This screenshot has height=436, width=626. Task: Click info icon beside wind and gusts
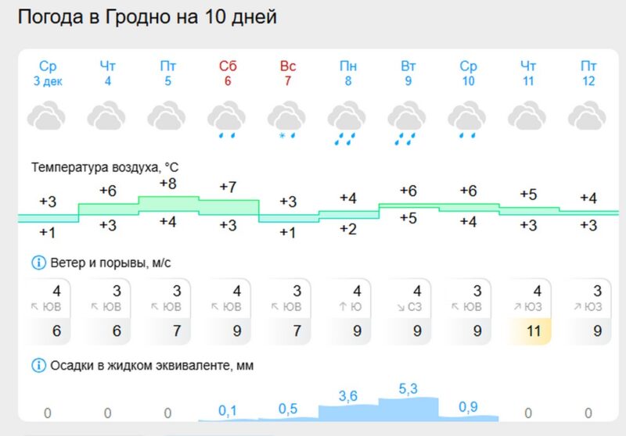click(x=38, y=262)
